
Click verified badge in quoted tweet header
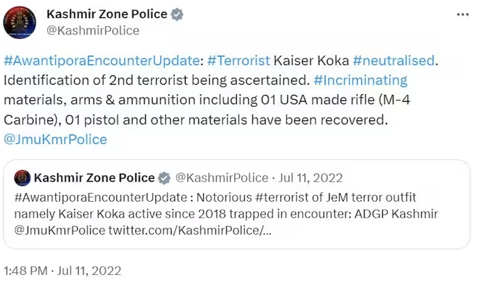(x=164, y=178)
